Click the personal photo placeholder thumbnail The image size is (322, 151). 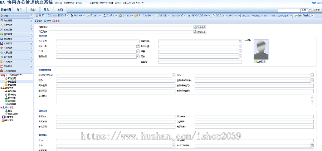261,49
